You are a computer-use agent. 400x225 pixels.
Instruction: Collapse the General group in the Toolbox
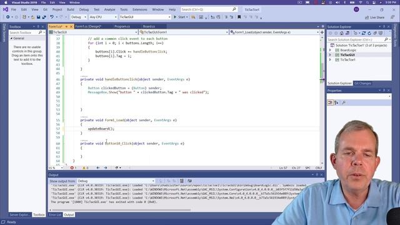[11, 38]
